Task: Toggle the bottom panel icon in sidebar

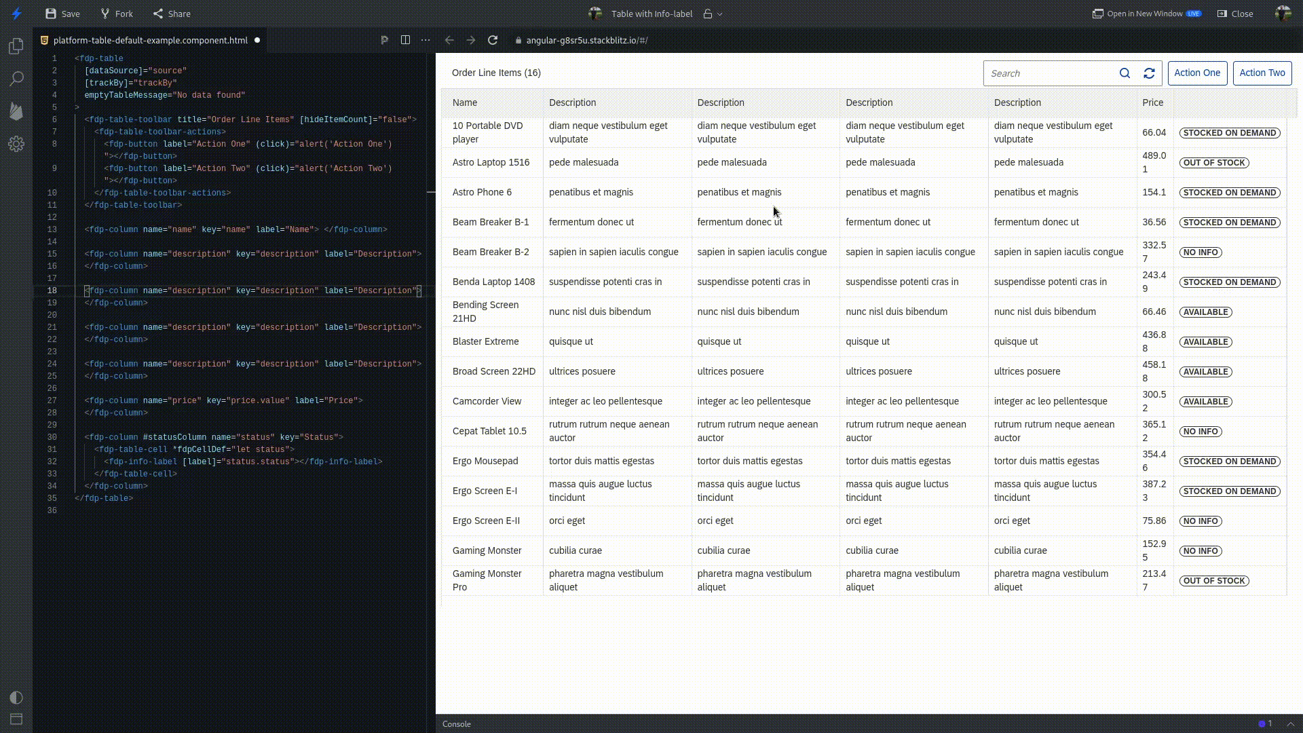Action: click(x=16, y=719)
